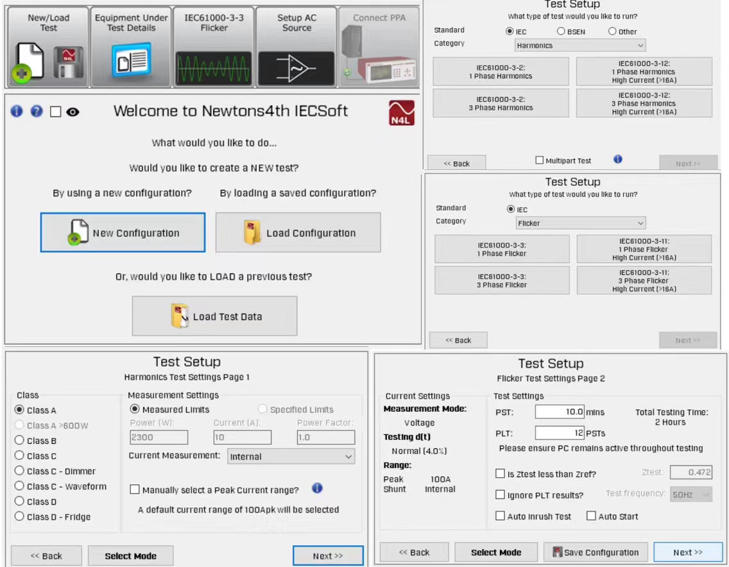Expand the Flicker category dropdown
729x567 pixels.
[580, 223]
